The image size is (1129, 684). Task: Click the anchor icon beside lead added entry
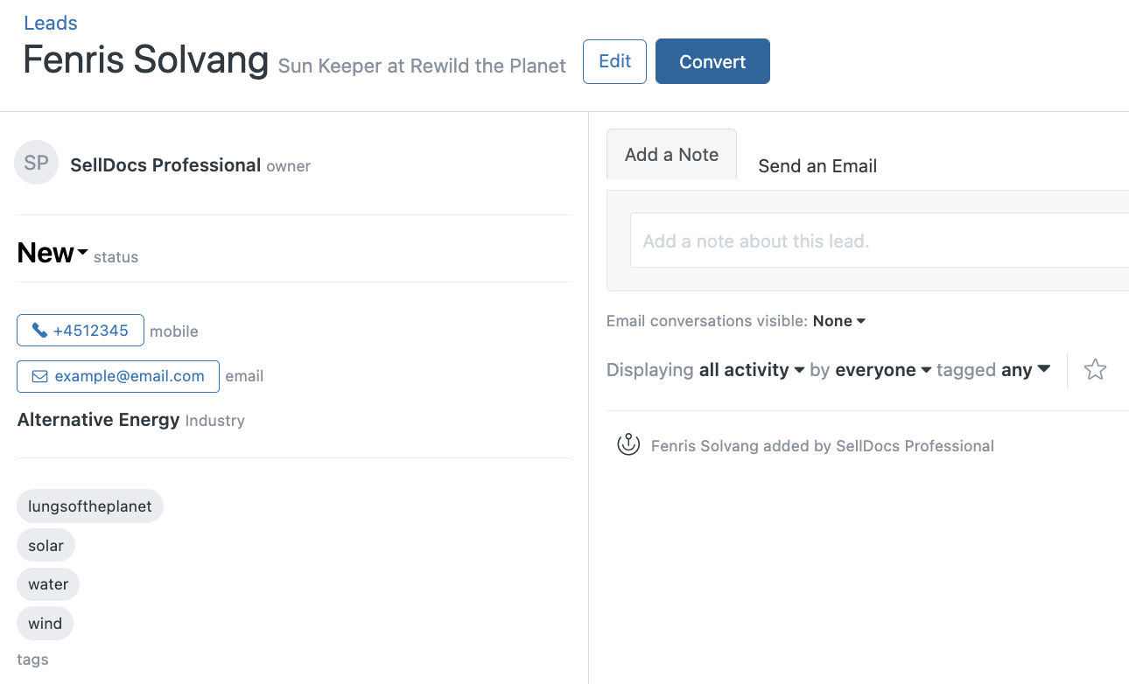pyautogui.click(x=628, y=445)
